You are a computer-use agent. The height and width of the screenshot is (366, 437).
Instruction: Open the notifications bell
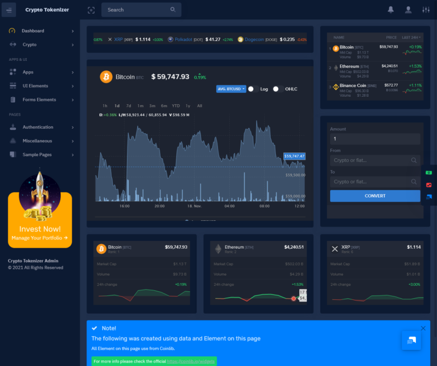tap(391, 10)
